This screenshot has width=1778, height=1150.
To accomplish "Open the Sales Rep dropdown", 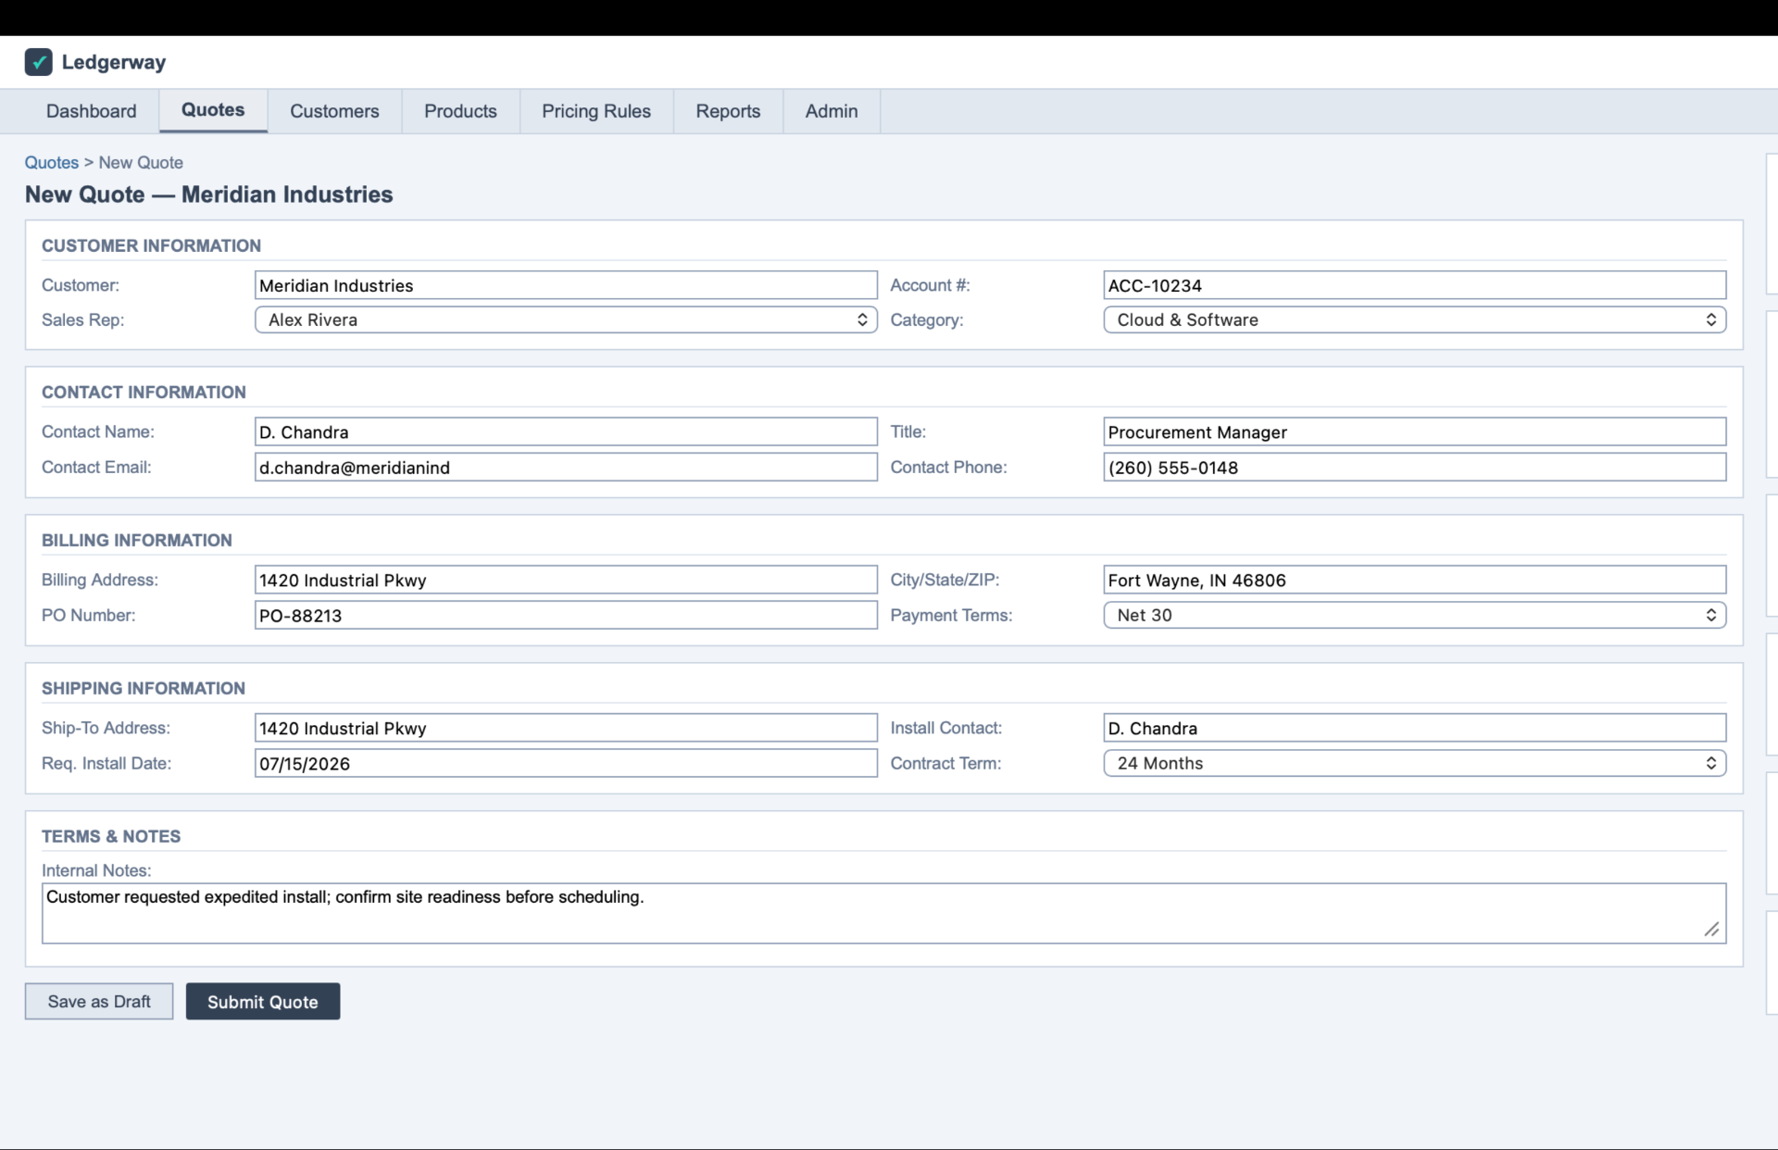I will (566, 319).
